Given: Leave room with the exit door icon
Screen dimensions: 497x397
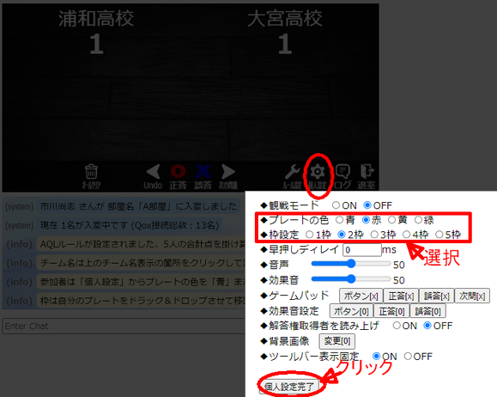Looking at the screenshot, I should tap(367, 171).
